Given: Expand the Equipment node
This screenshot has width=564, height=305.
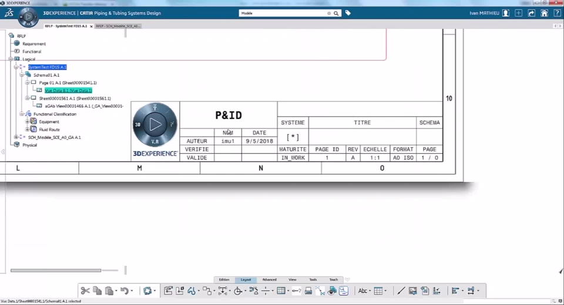Looking at the screenshot, I should coord(28,121).
